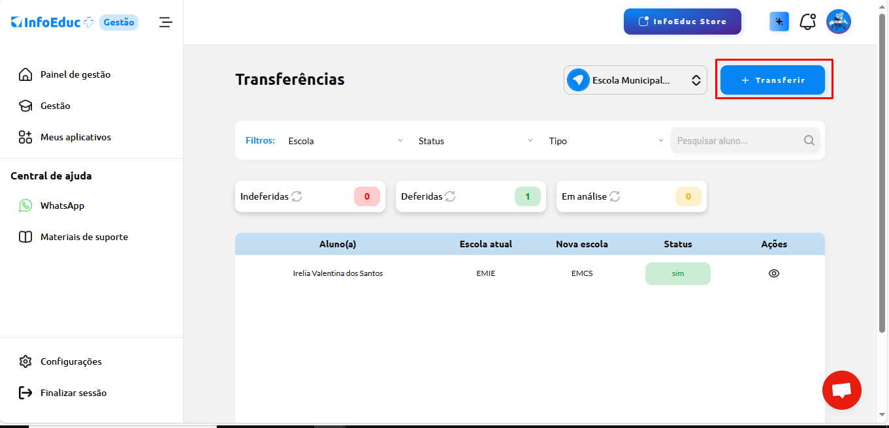Click the Nova escola column header
This screenshot has width=889, height=428.
click(582, 244)
